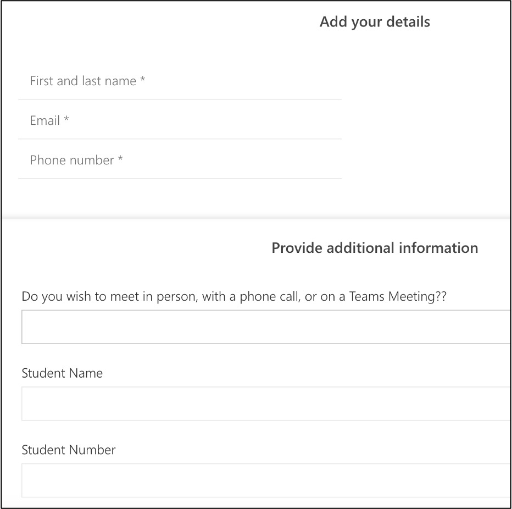512x509 pixels.
Task: Click the asterisk after 'First and last name'
Action: click(x=143, y=81)
